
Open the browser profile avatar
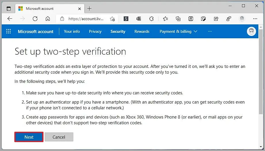[x=242, y=19]
